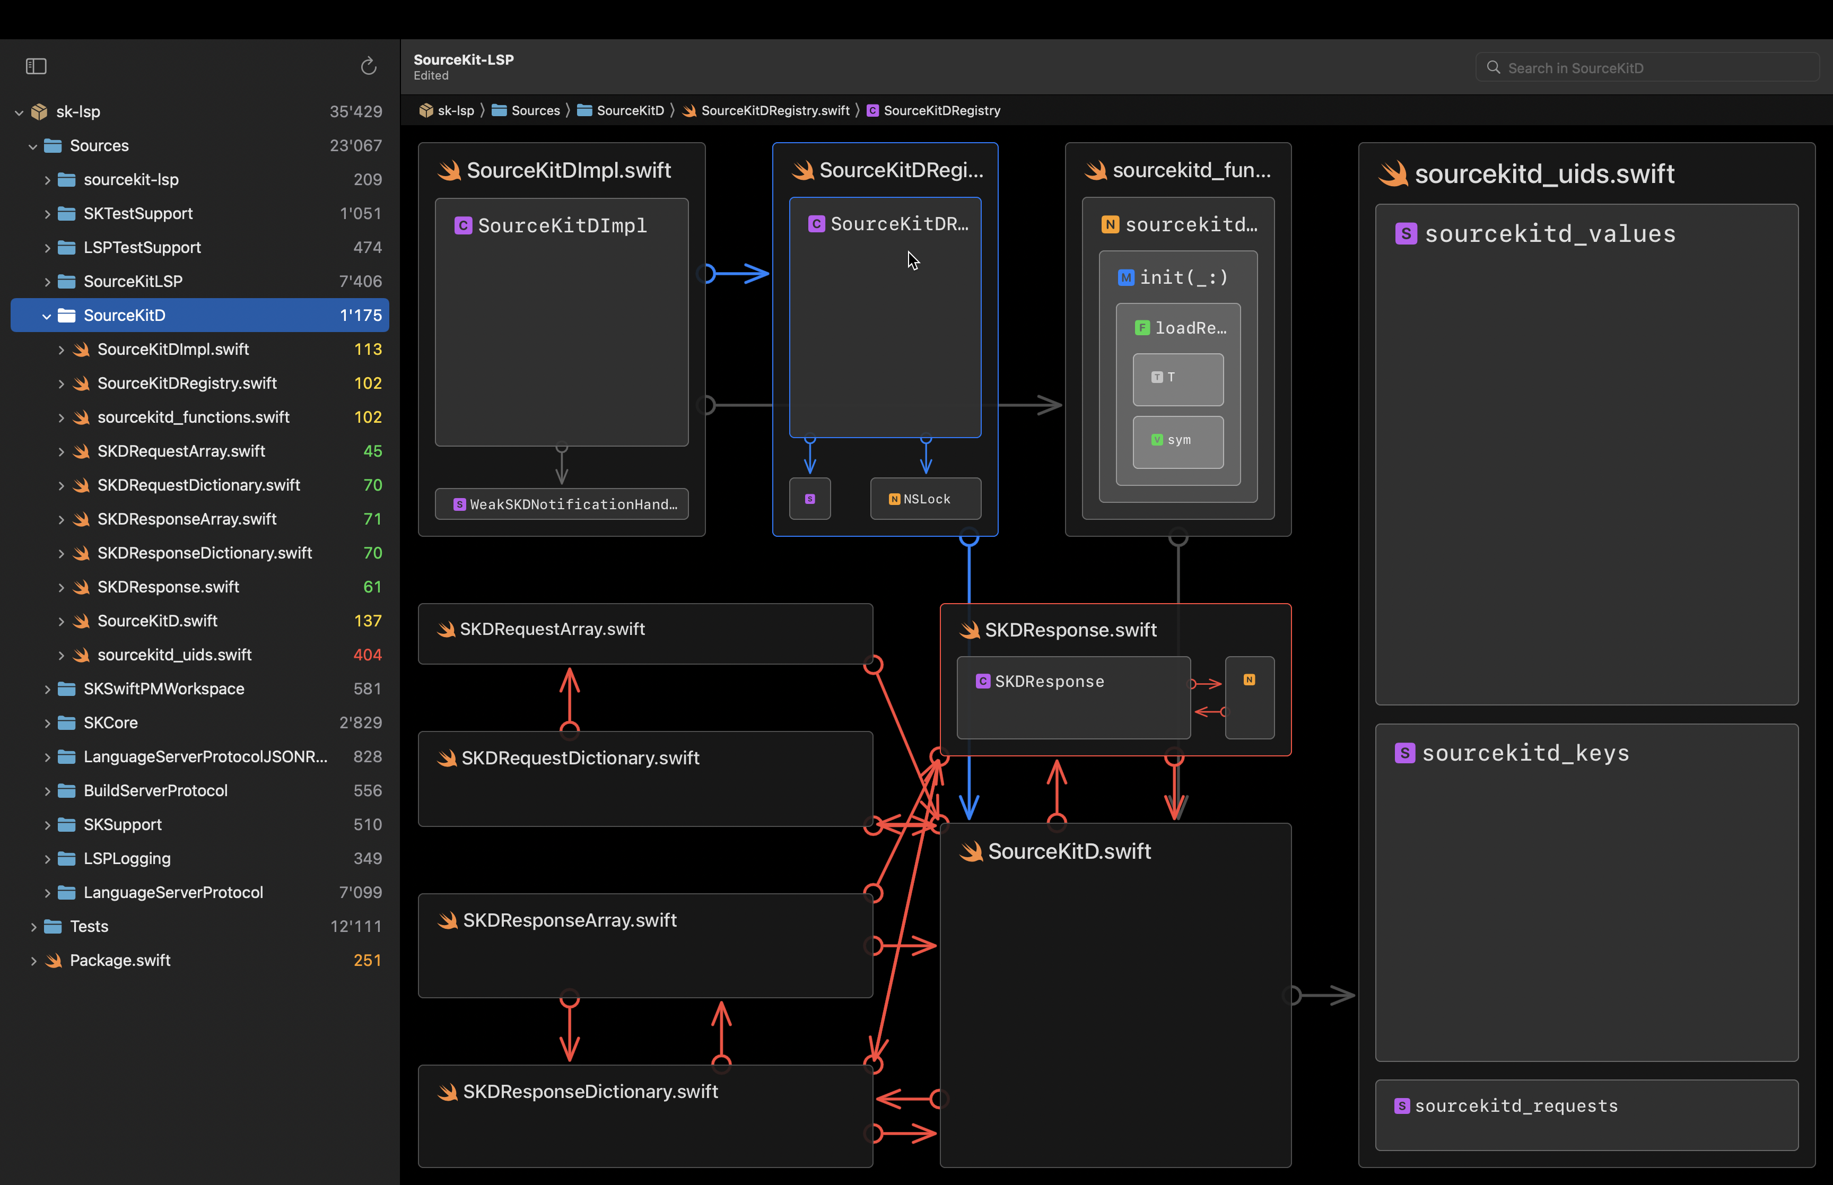Screen dimensions: 1833x1185
Task: Select the sourcekitd_requests node
Action: [x=1586, y=1115]
